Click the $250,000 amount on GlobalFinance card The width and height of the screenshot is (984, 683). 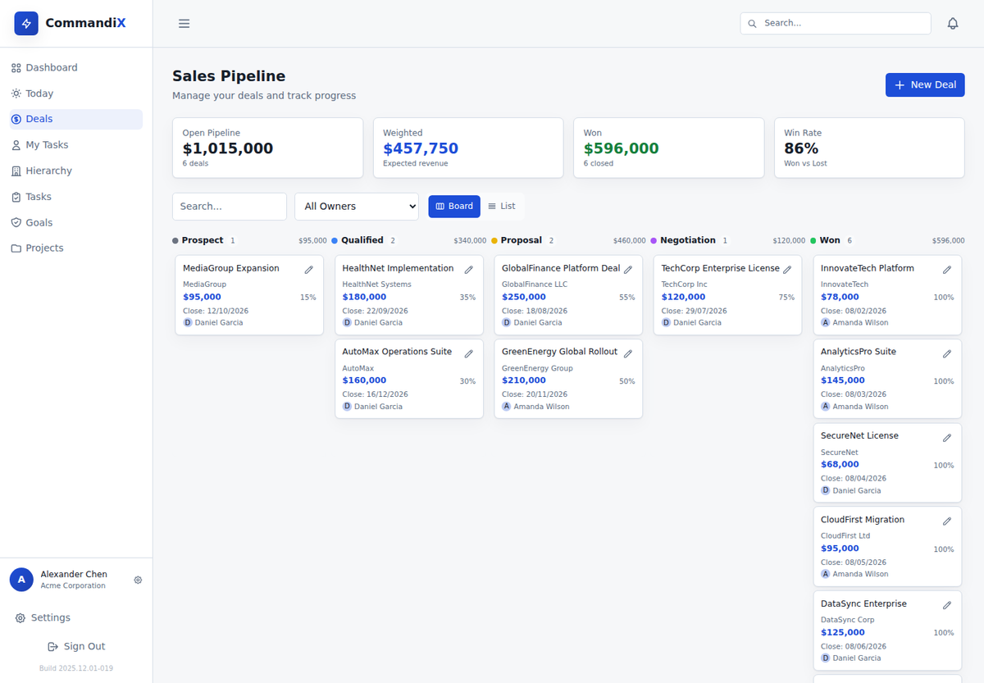point(524,297)
